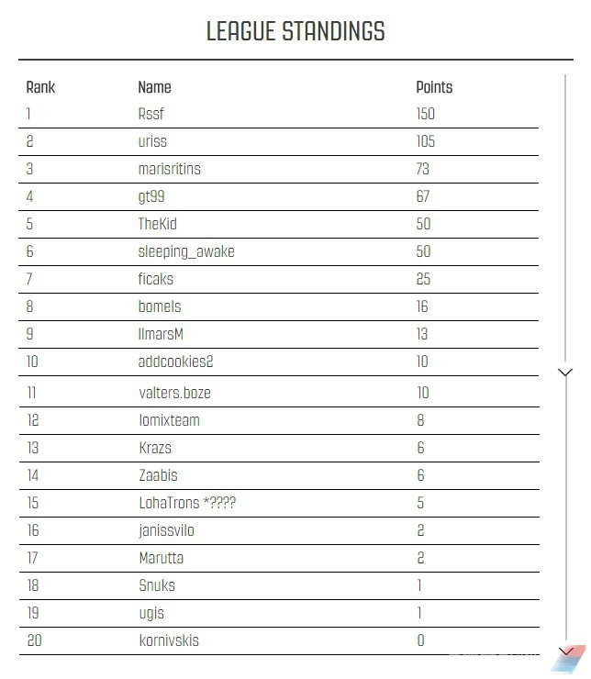Open addcookies2 player entry
This screenshot has width=591, height=679.
point(175,362)
